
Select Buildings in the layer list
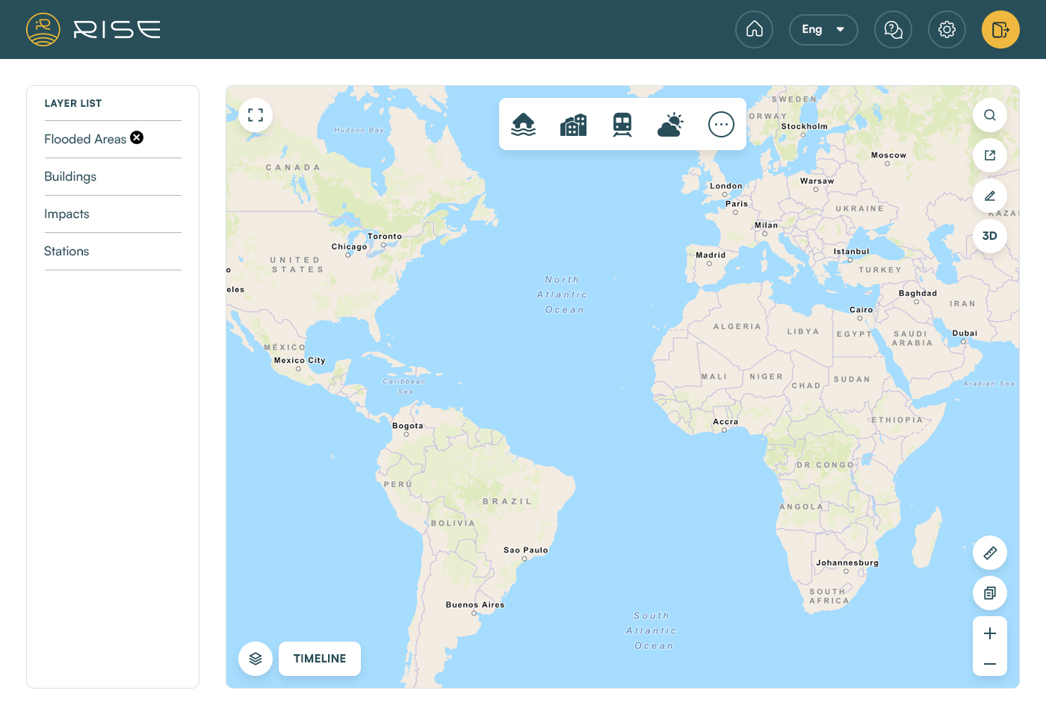[70, 177]
